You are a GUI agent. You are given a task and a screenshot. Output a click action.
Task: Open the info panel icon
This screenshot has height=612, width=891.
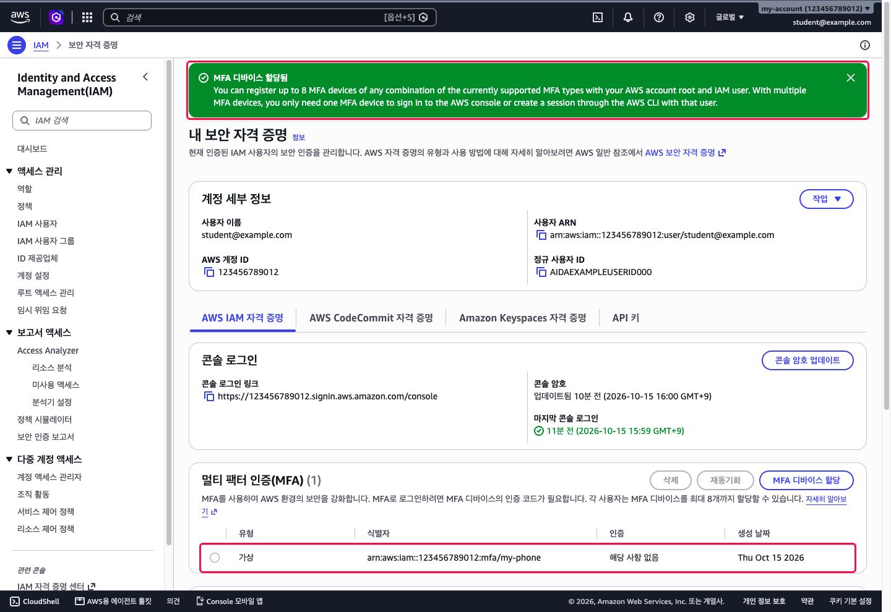click(x=865, y=45)
